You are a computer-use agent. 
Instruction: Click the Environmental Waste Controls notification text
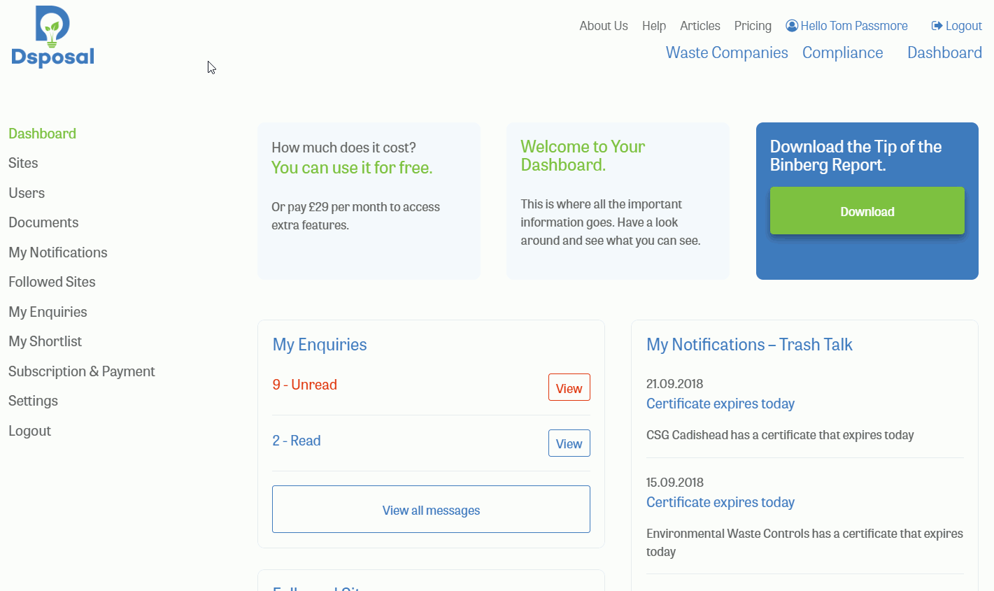click(804, 543)
